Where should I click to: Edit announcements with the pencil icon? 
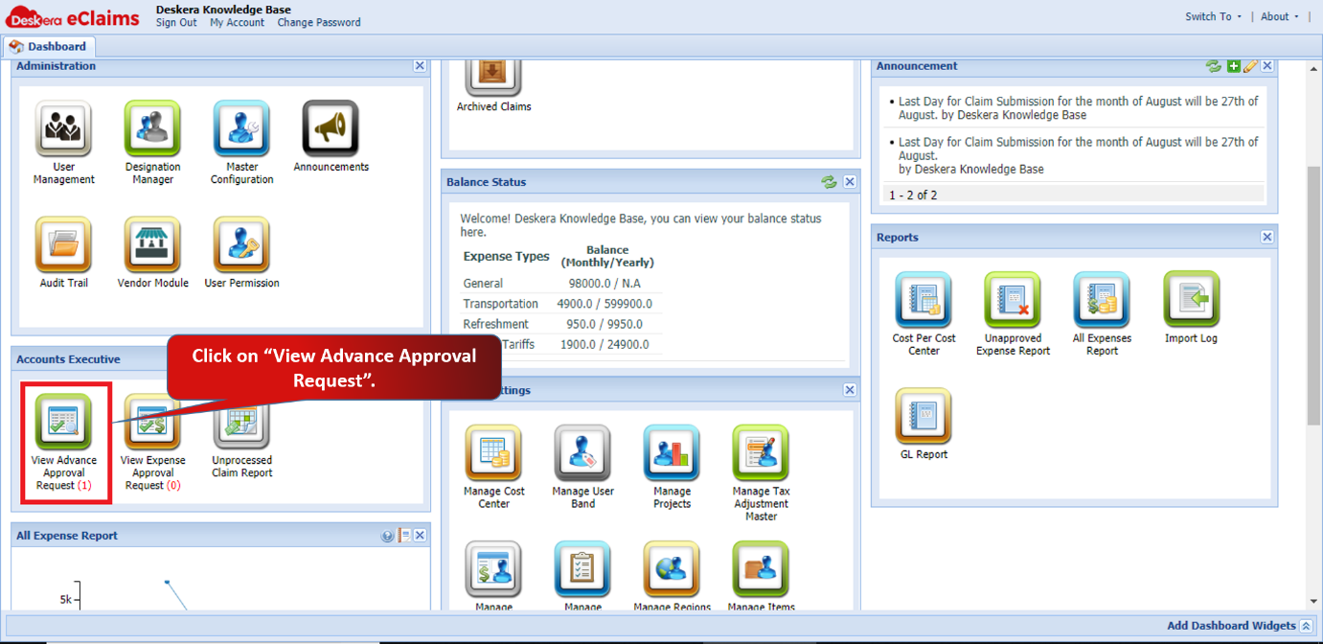pyautogui.click(x=1250, y=66)
